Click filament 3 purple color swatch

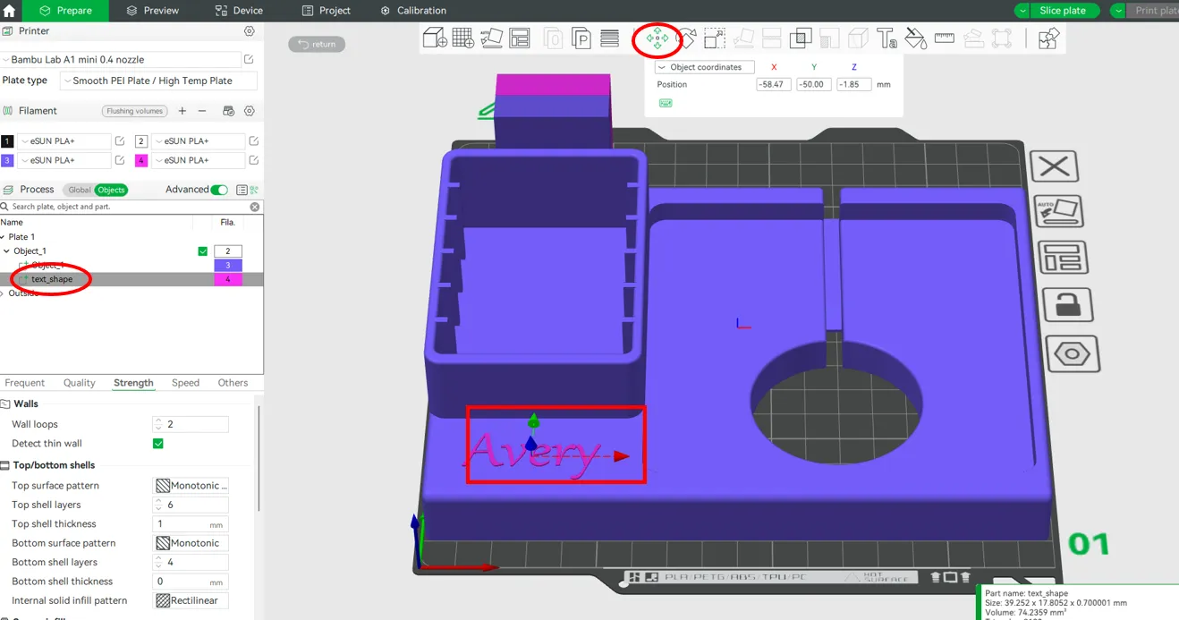click(x=7, y=161)
